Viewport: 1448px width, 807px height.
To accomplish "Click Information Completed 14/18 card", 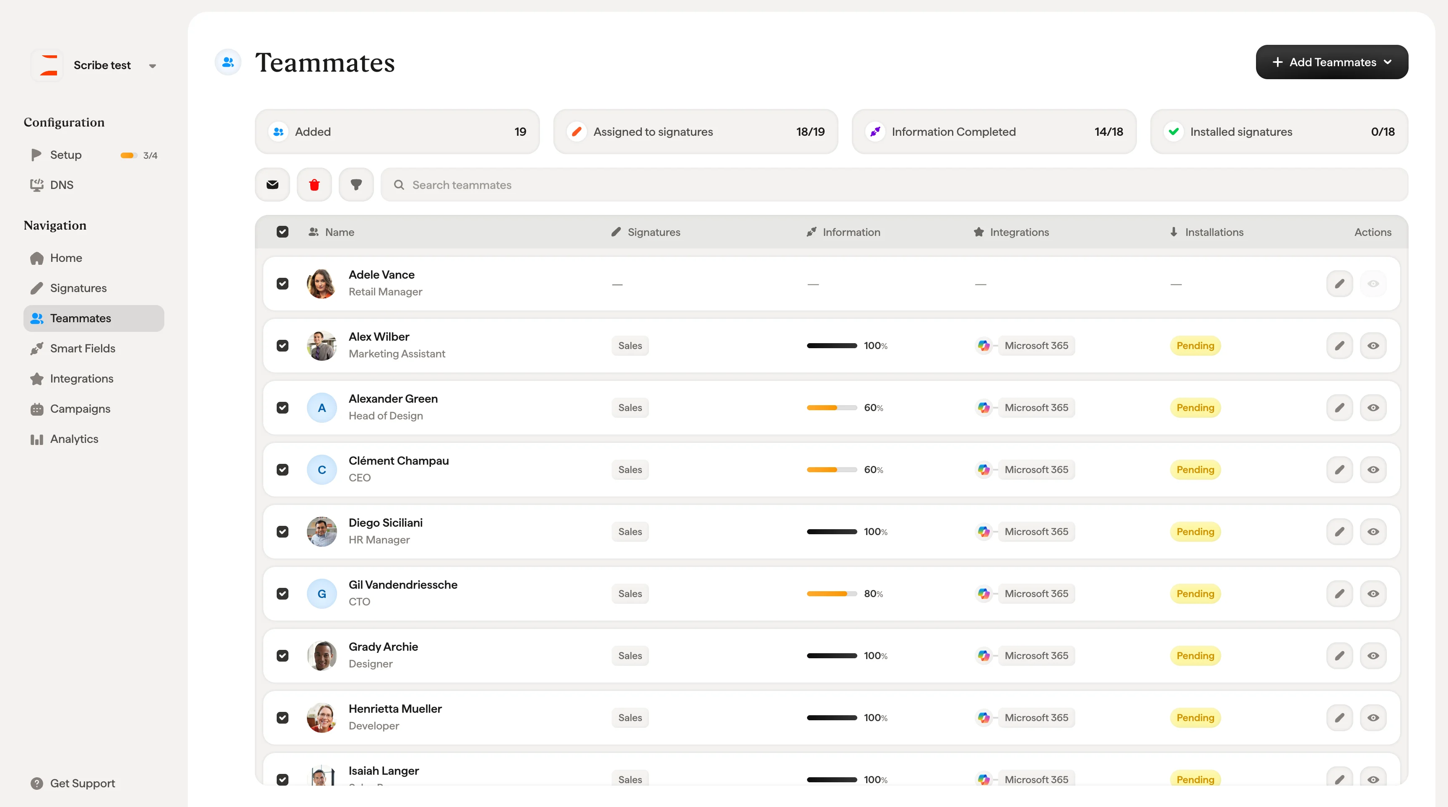I will tap(994, 132).
